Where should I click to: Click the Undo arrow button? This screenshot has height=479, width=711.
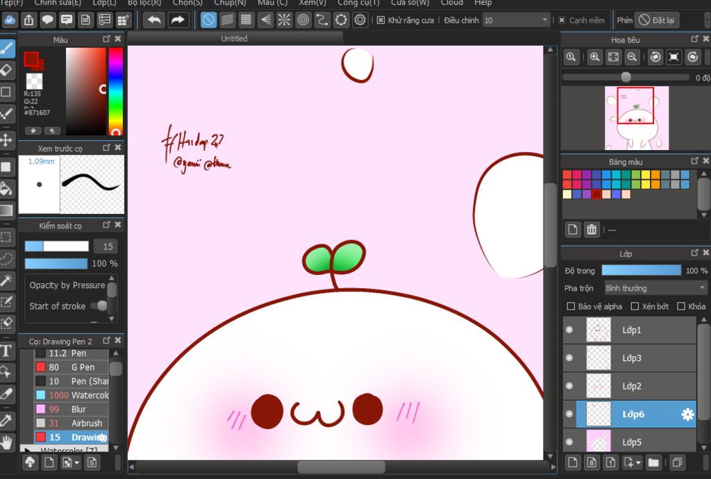tap(154, 20)
